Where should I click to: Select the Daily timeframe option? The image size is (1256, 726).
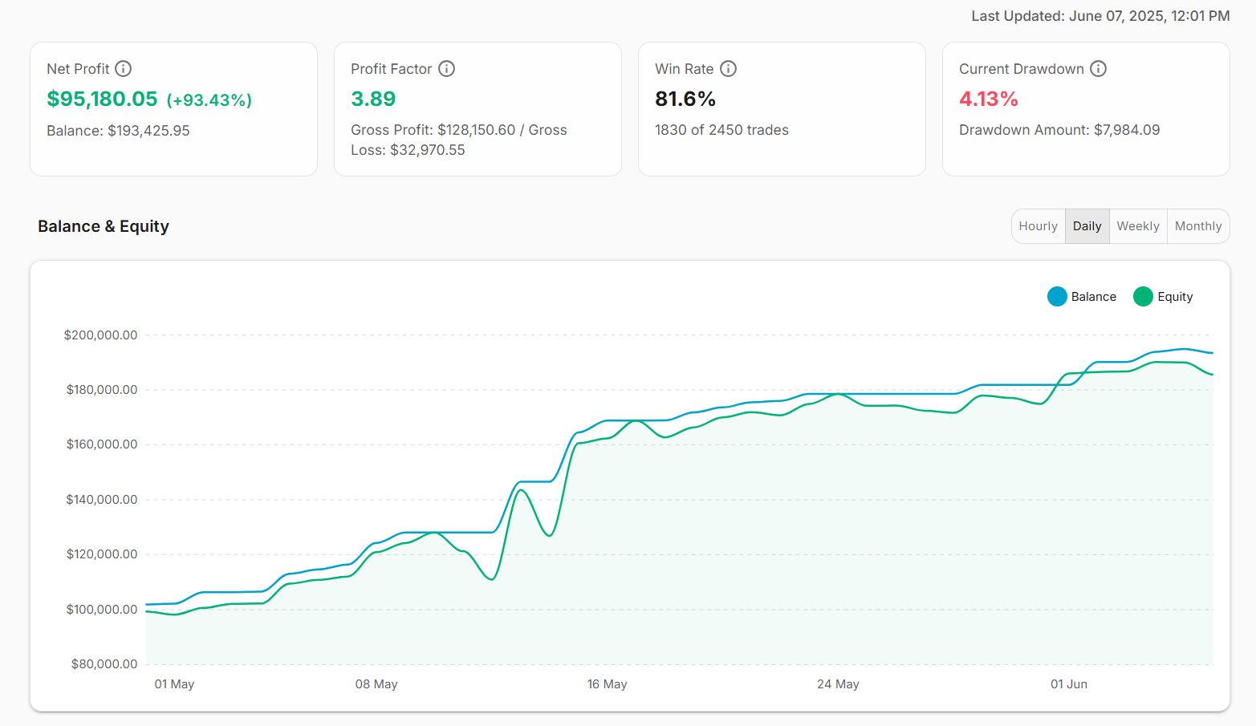pyautogui.click(x=1087, y=225)
